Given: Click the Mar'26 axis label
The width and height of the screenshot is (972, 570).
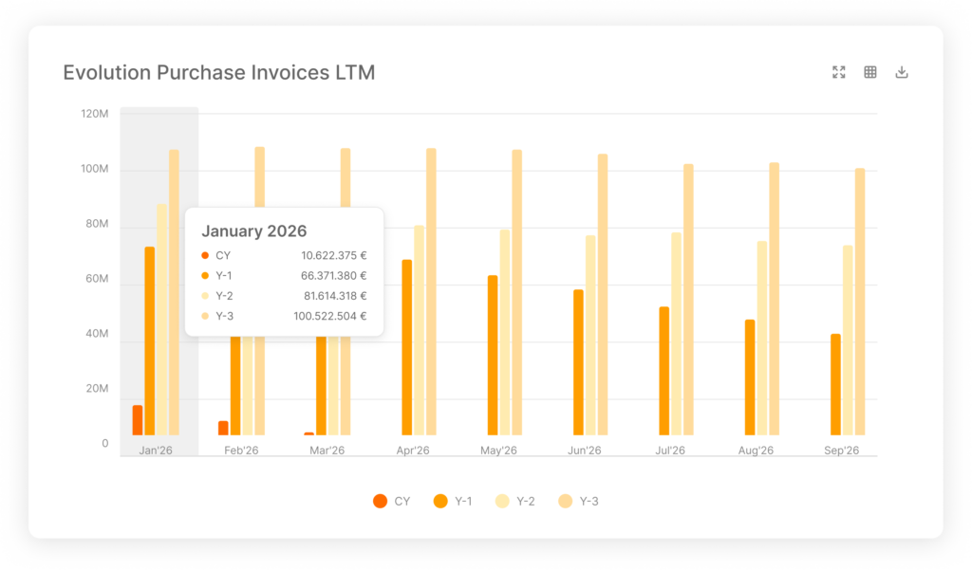Looking at the screenshot, I should point(327,450).
